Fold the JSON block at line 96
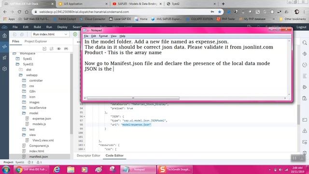The width and height of the screenshot is (309, 174). pos(84,116)
